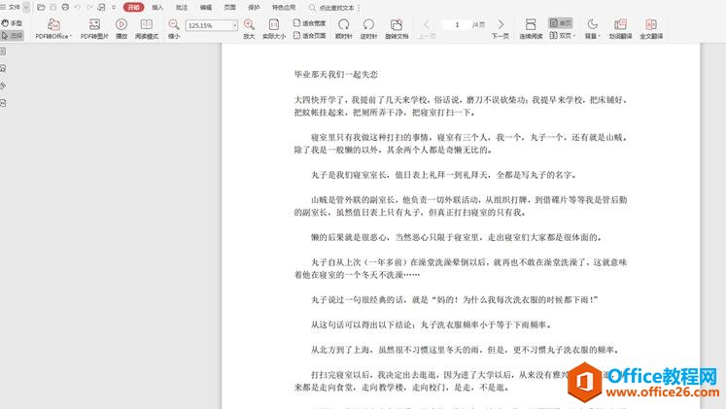The image size is (726, 409).
Task: Open the zoom percentage dropdown
Action: point(235,25)
